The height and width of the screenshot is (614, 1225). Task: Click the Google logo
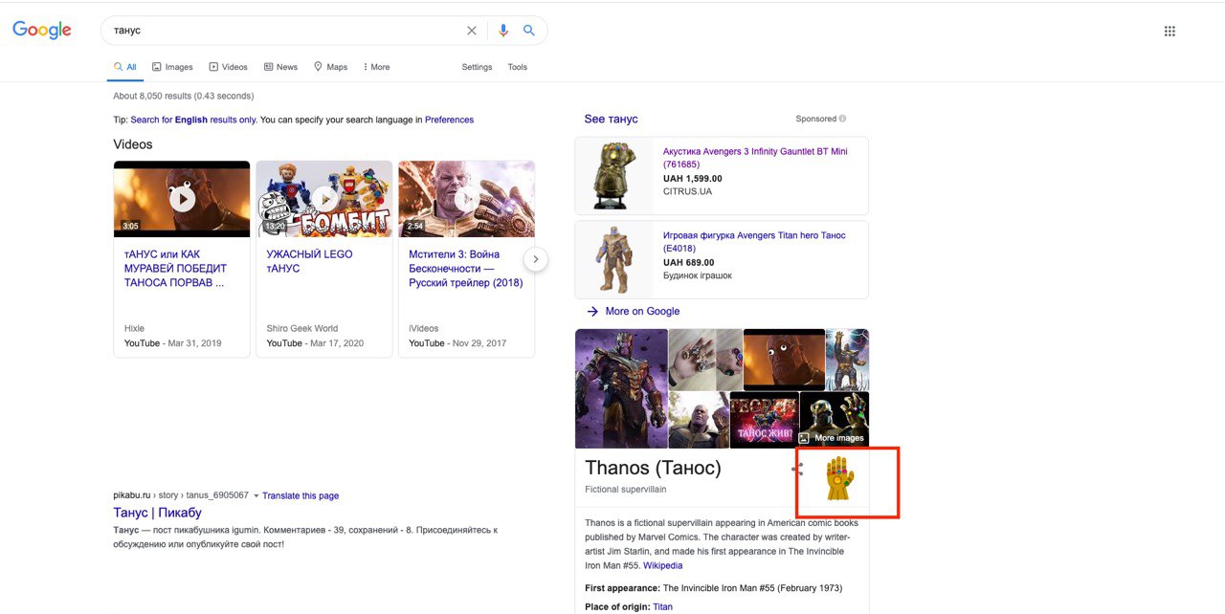pyautogui.click(x=42, y=30)
